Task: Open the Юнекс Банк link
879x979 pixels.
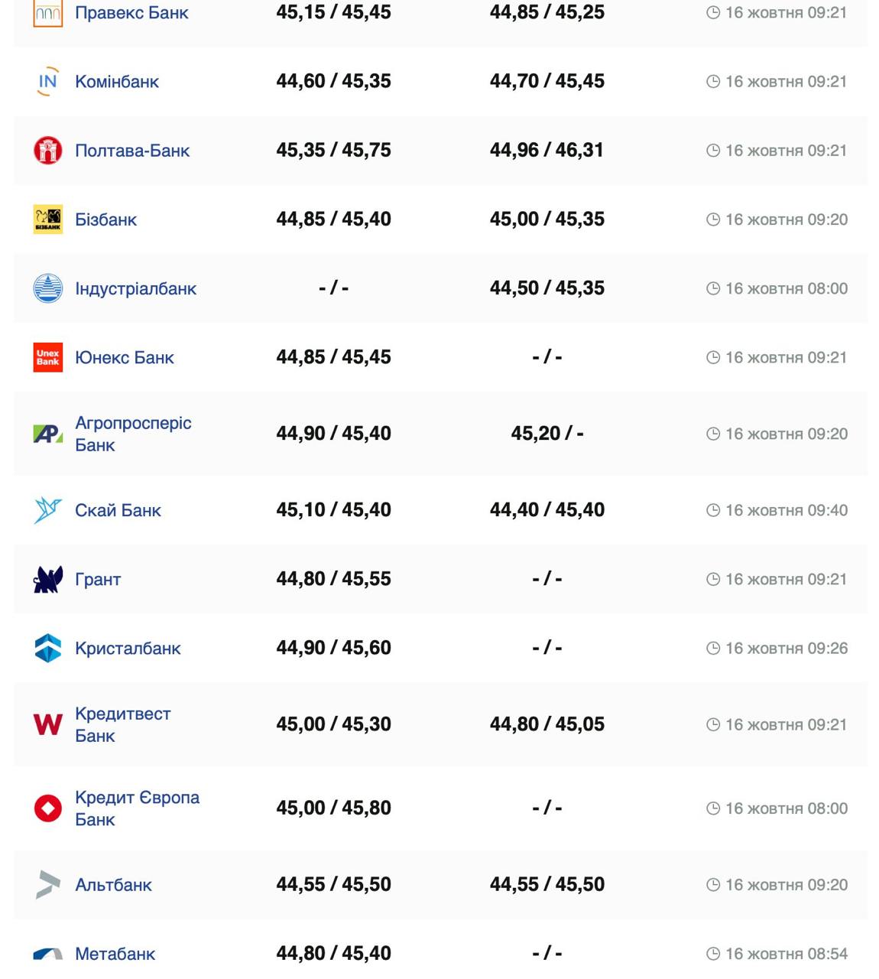Action: tap(124, 357)
